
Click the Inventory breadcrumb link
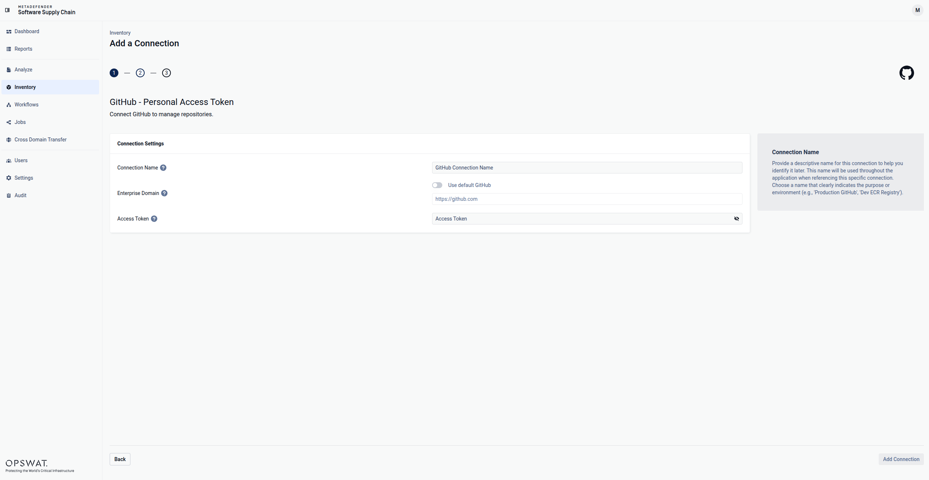(x=120, y=33)
